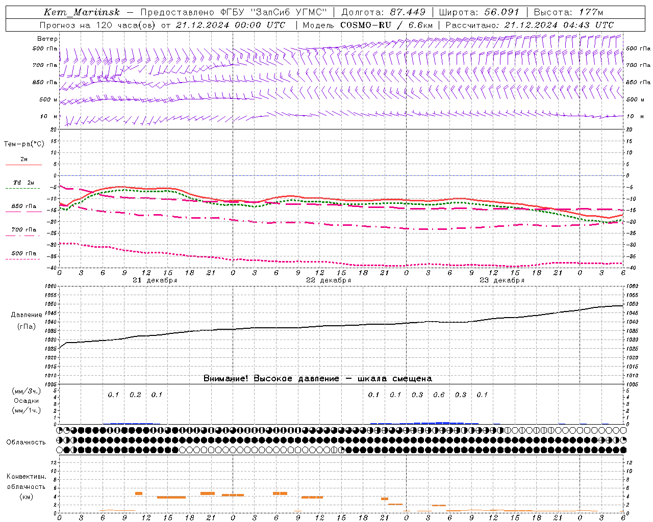
Task: Click the (мм/1ч.) precipitation unit label
Action: [x=27, y=410]
